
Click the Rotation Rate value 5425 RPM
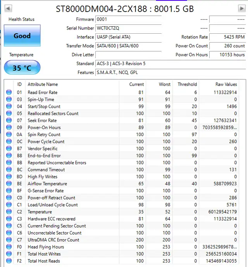(x=227, y=37)
